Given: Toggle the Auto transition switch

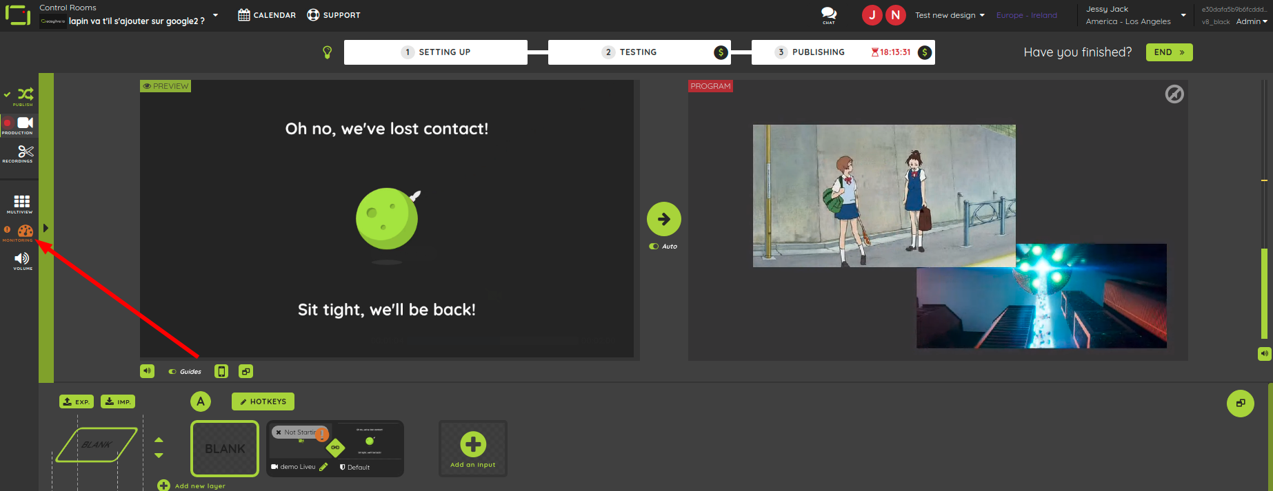Looking at the screenshot, I should pyautogui.click(x=654, y=247).
